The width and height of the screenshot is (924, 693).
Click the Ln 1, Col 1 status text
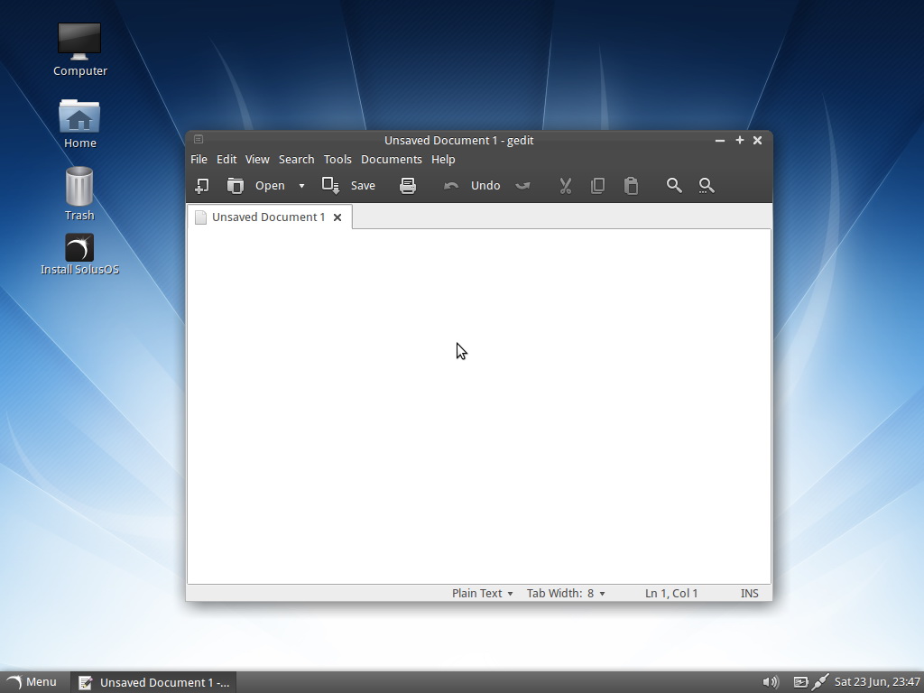[x=671, y=594]
